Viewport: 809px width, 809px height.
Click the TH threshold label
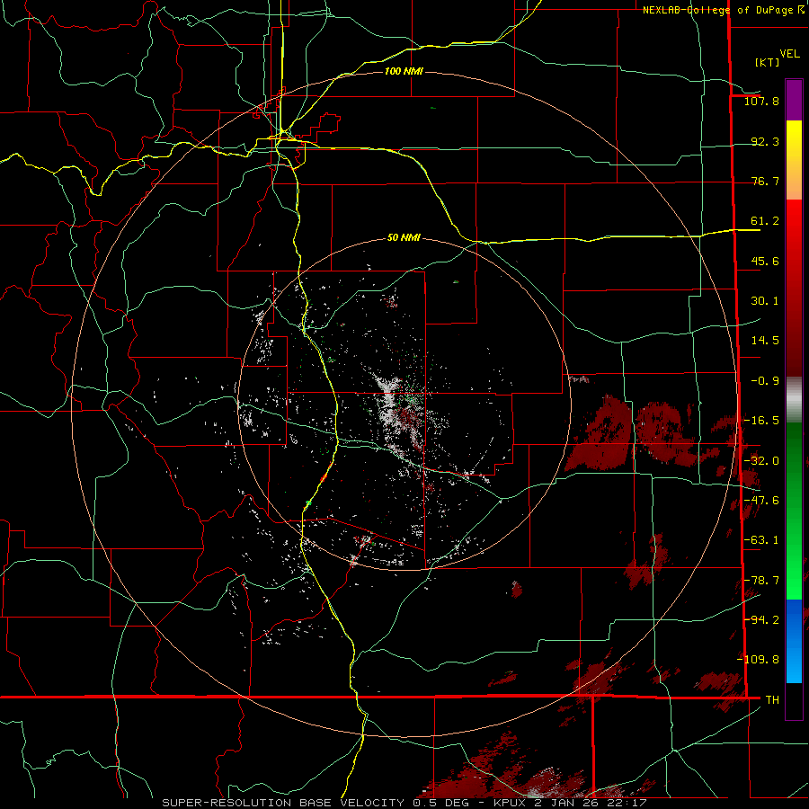[772, 699]
